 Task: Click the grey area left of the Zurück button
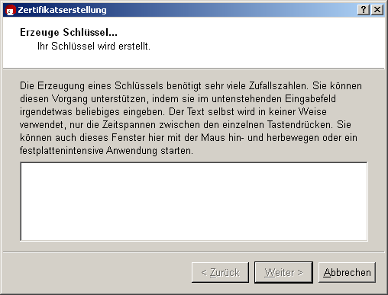tap(97, 272)
